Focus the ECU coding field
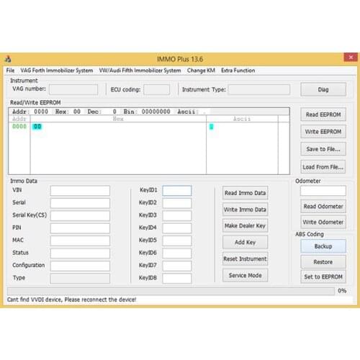The image size is (360, 360). coord(156,89)
